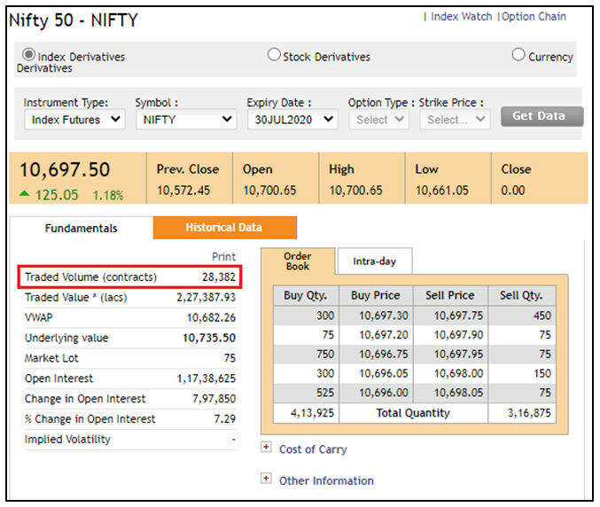Click the total buy quantity 4,13,925

point(312,413)
